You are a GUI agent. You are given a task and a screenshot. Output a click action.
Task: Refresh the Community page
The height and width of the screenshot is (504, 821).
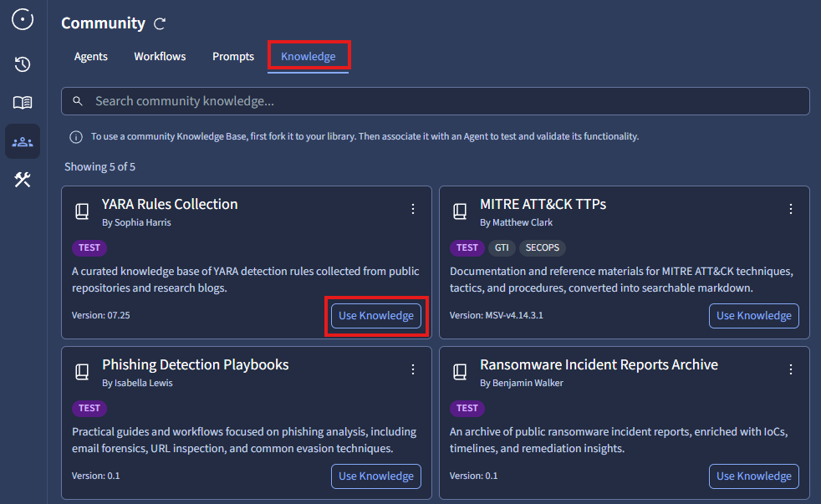coord(160,24)
